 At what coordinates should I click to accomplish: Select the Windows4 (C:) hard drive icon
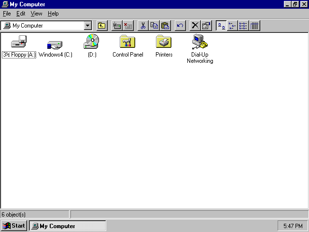(x=55, y=44)
